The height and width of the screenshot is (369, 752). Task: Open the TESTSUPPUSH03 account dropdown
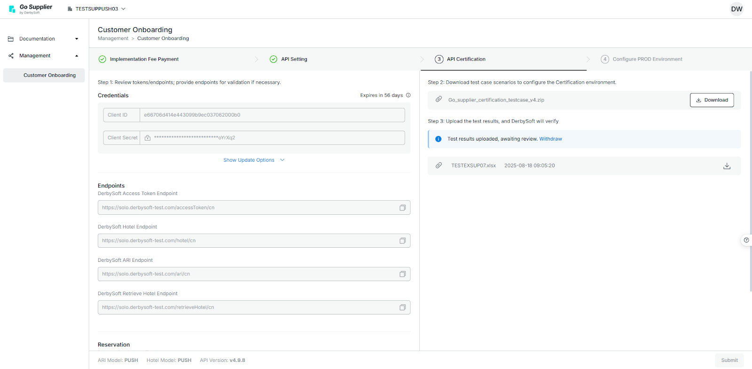click(x=96, y=9)
